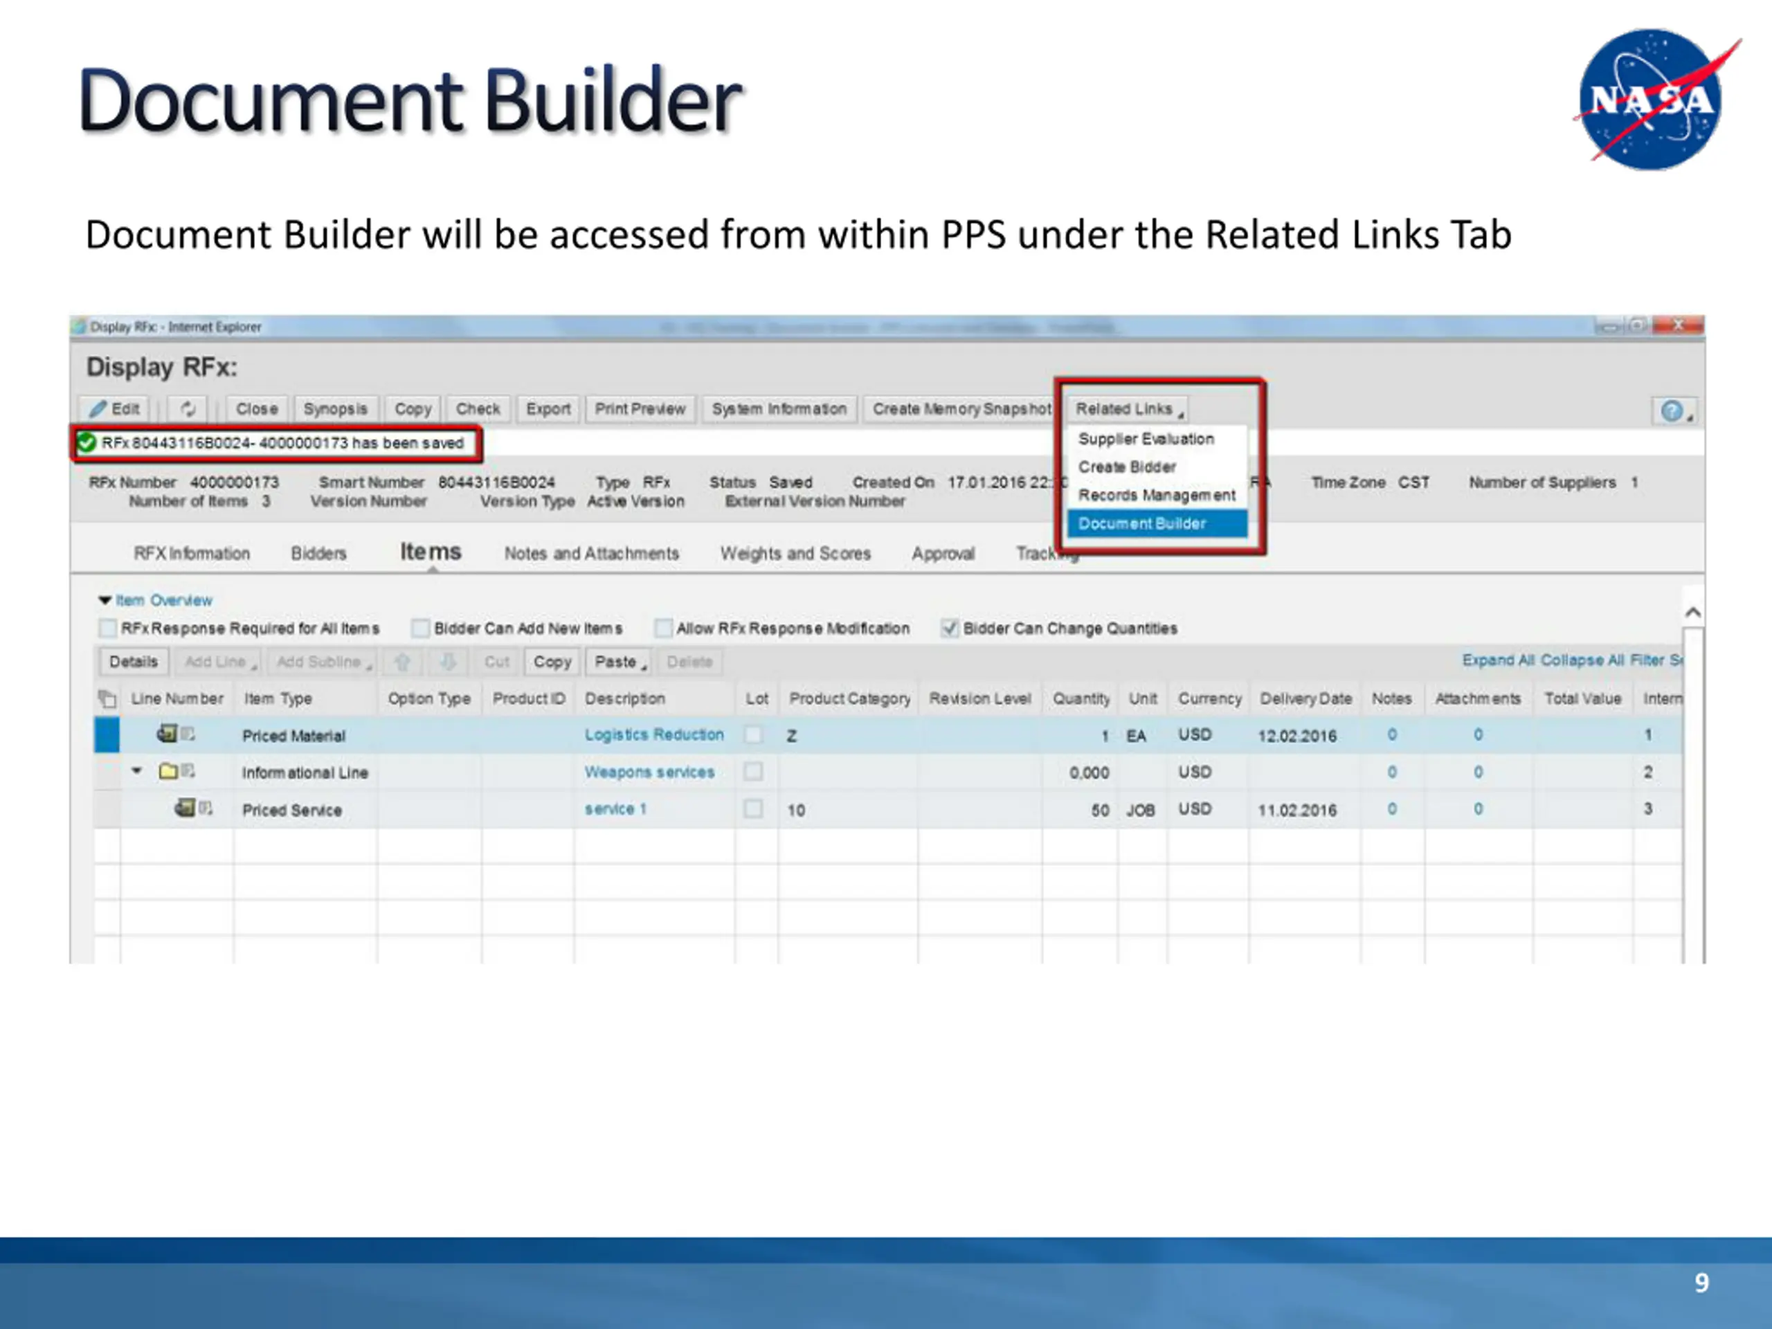Switch to Weights and Scores tab
This screenshot has width=1772, height=1329.
pyautogui.click(x=795, y=554)
